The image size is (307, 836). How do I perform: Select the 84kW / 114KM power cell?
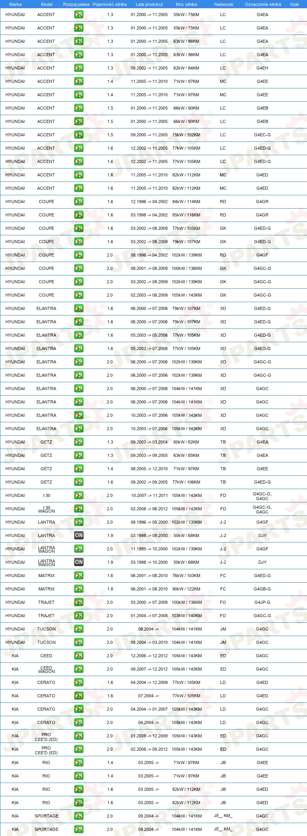coord(186,202)
